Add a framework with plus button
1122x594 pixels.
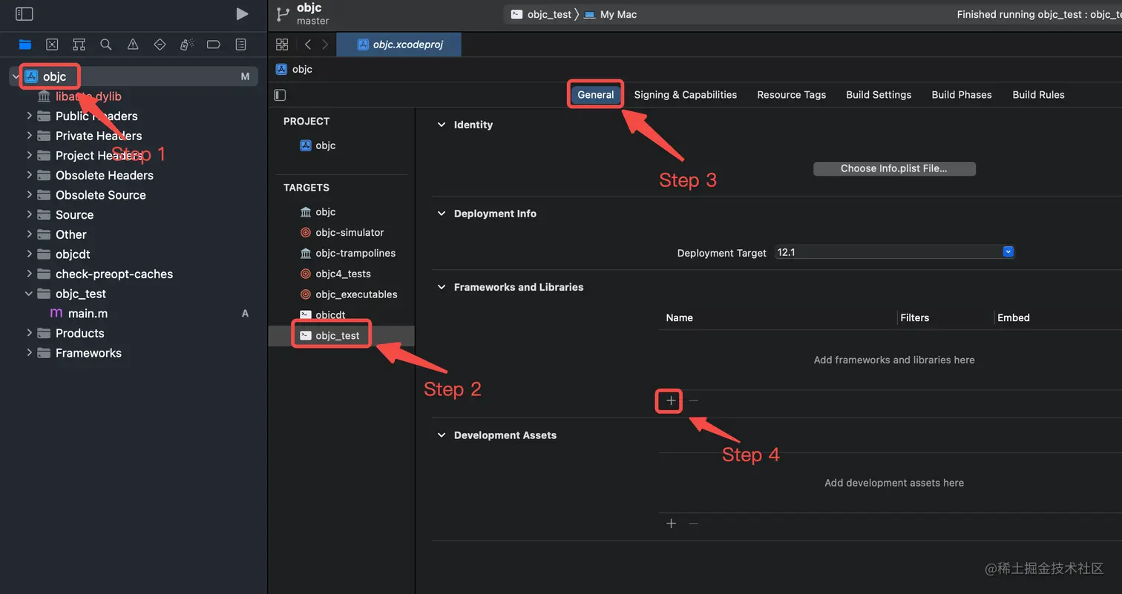click(671, 400)
